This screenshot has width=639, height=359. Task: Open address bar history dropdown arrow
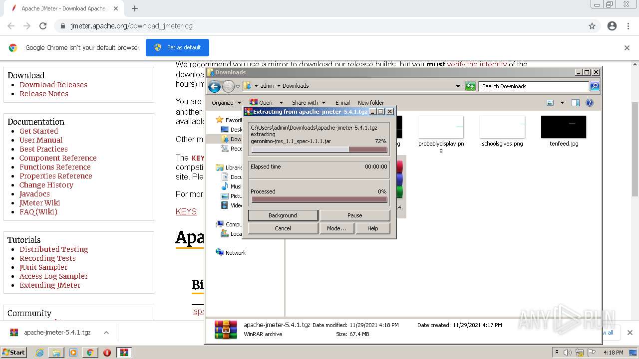458,86
